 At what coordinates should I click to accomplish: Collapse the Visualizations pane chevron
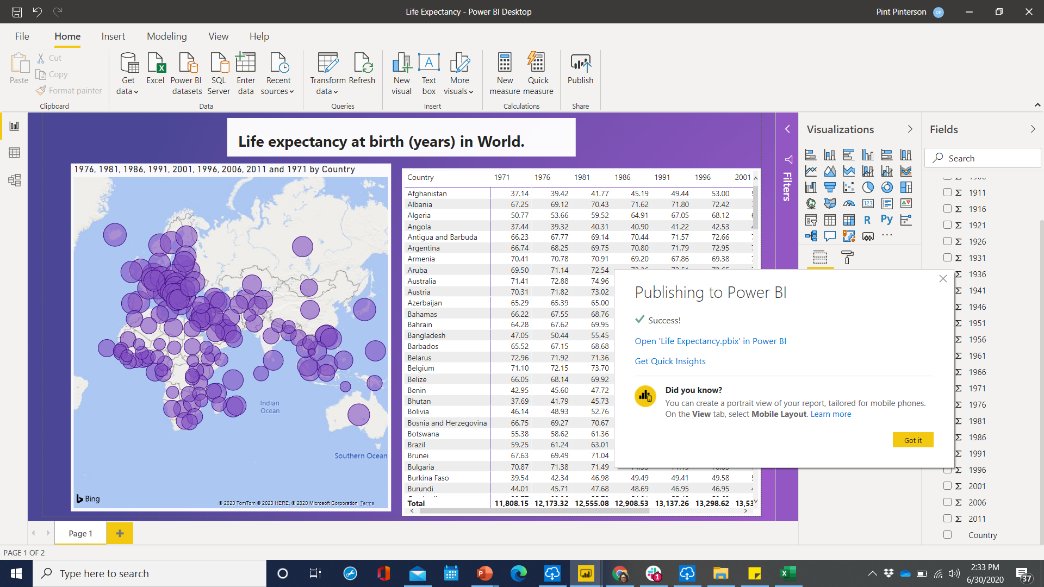[x=910, y=129]
